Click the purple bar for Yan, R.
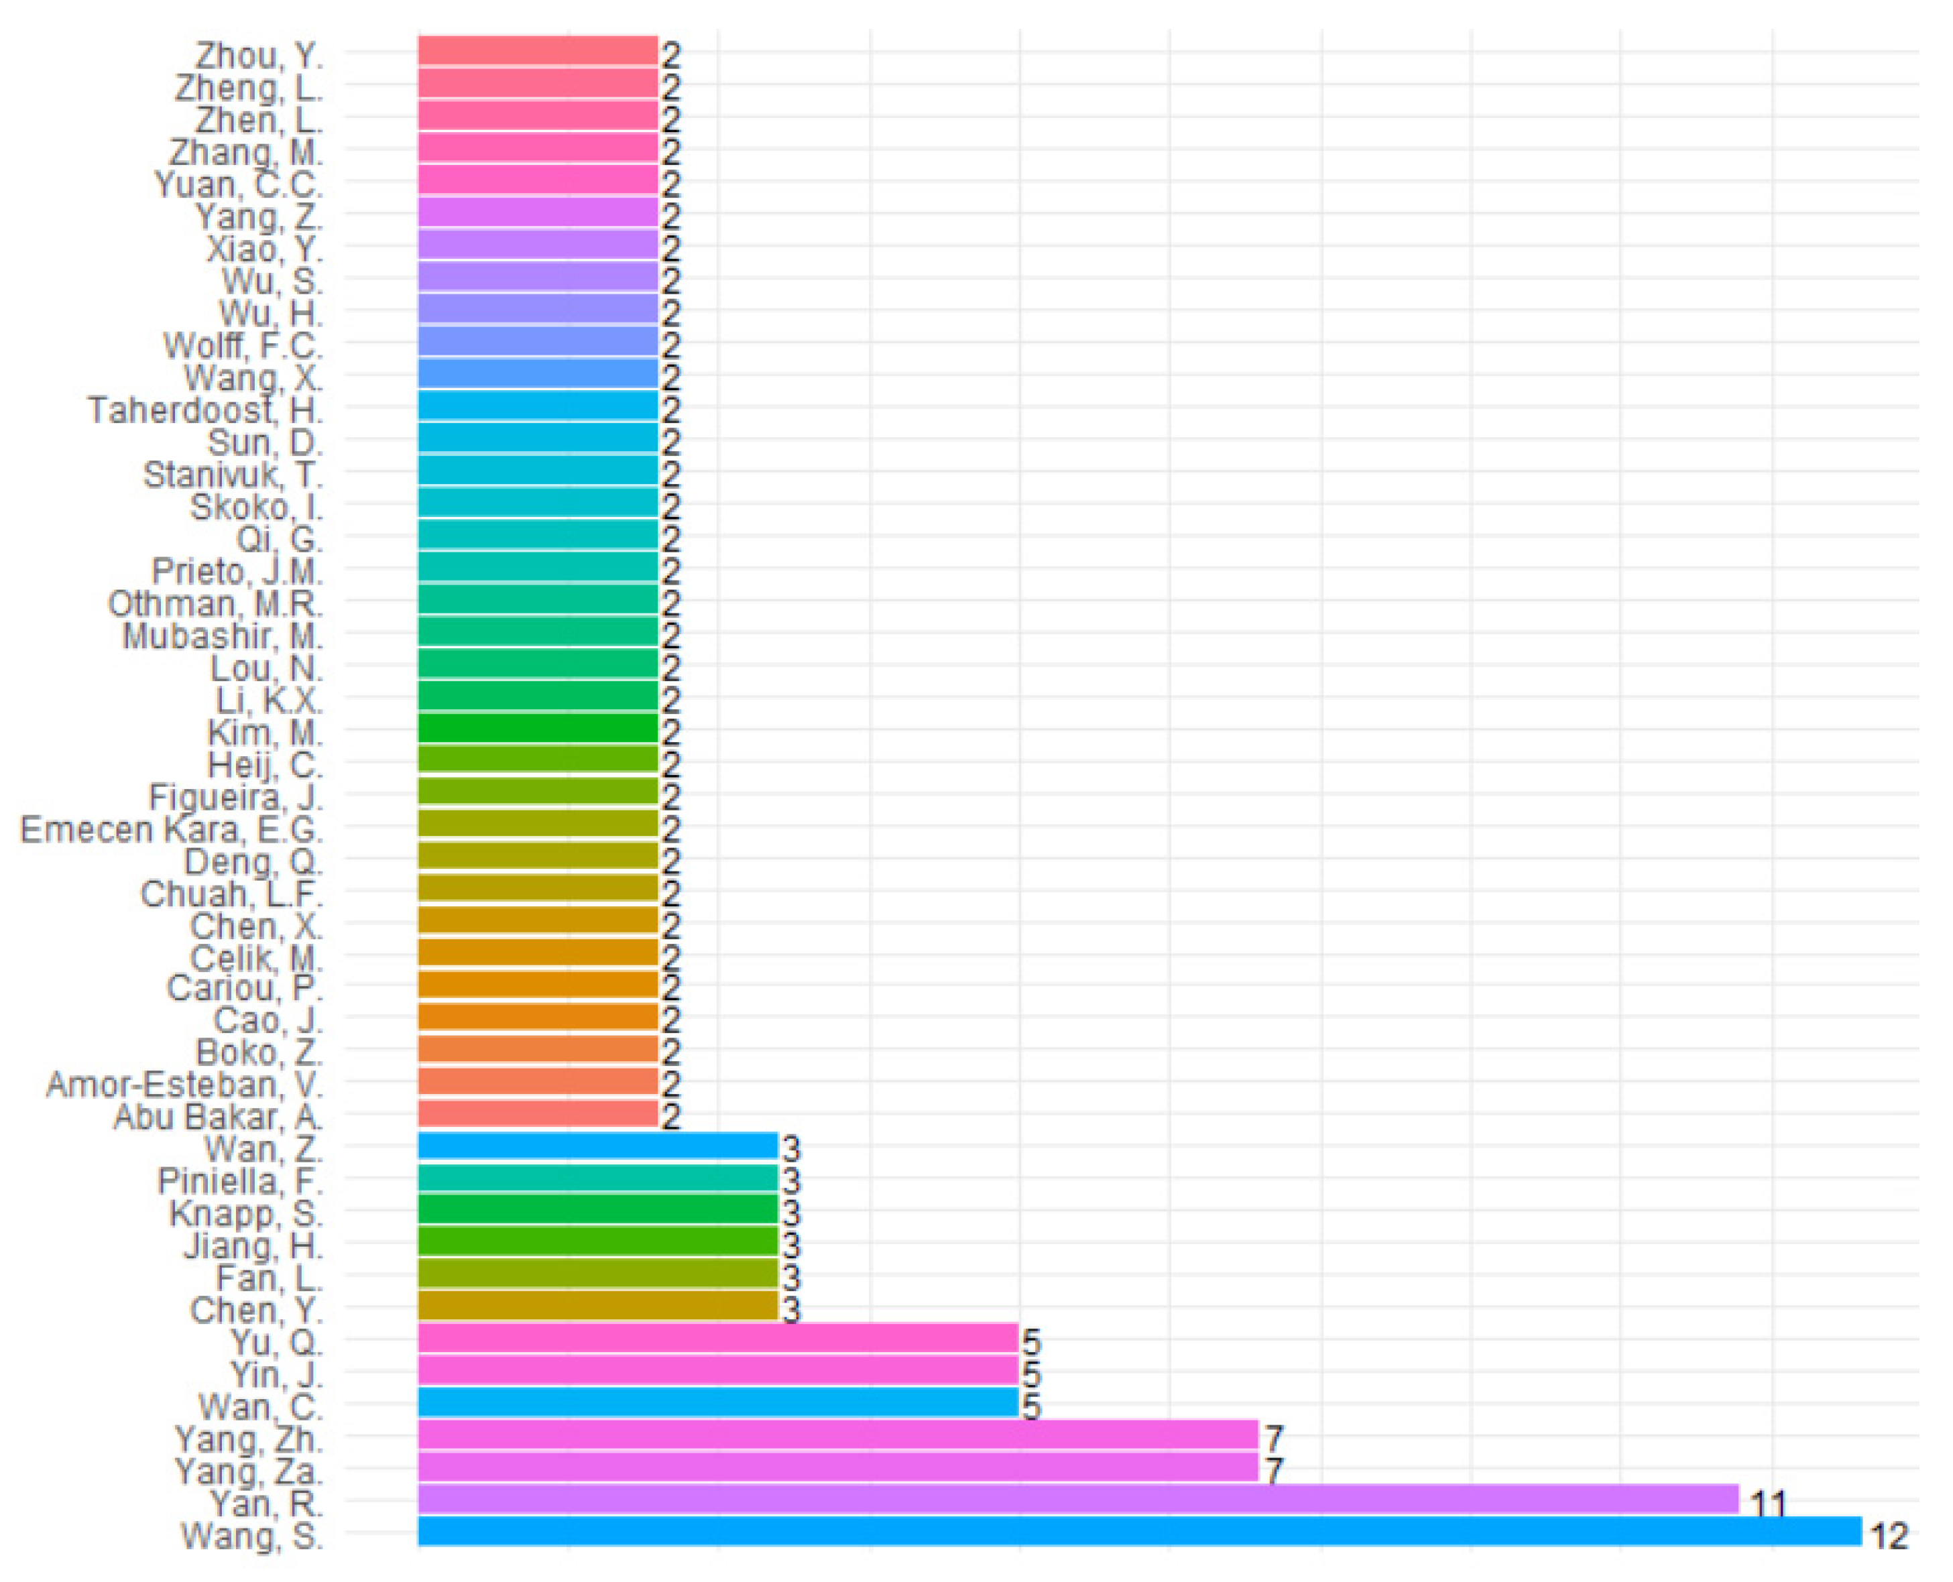 coord(1077,1499)
